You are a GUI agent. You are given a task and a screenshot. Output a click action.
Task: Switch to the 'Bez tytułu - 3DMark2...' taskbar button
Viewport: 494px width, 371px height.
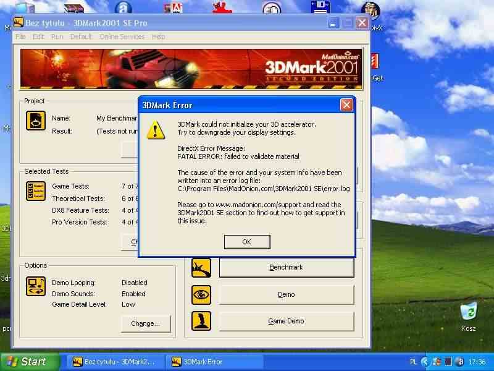click(x=115, y=362)
